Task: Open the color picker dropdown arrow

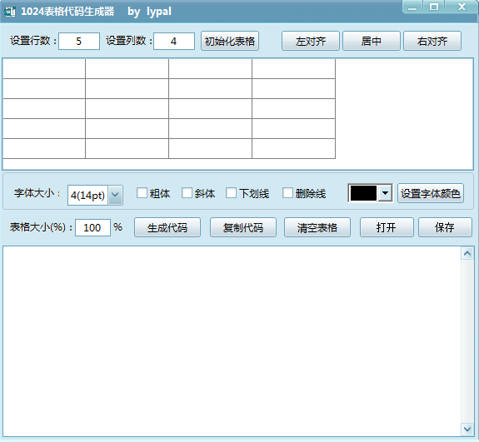Action: point(385,193)
